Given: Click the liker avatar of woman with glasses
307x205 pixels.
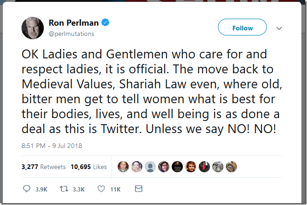Looking at the screenshot, I should pos(164,167).
